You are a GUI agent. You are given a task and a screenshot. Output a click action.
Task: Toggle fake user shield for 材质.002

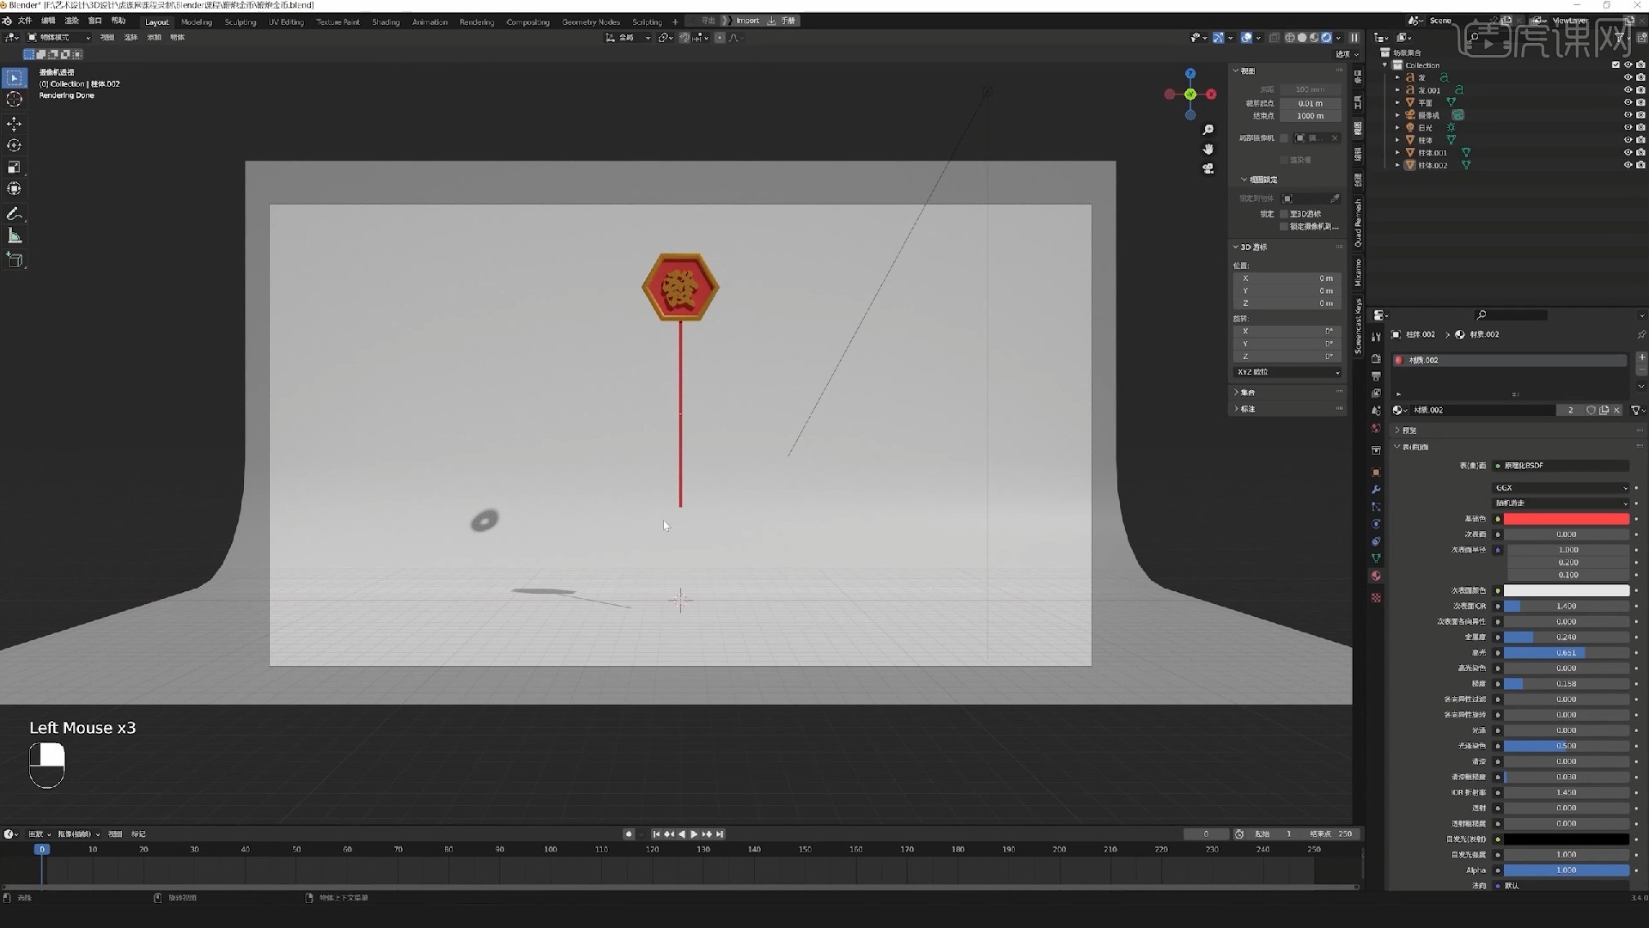[x=1591, y=410]
